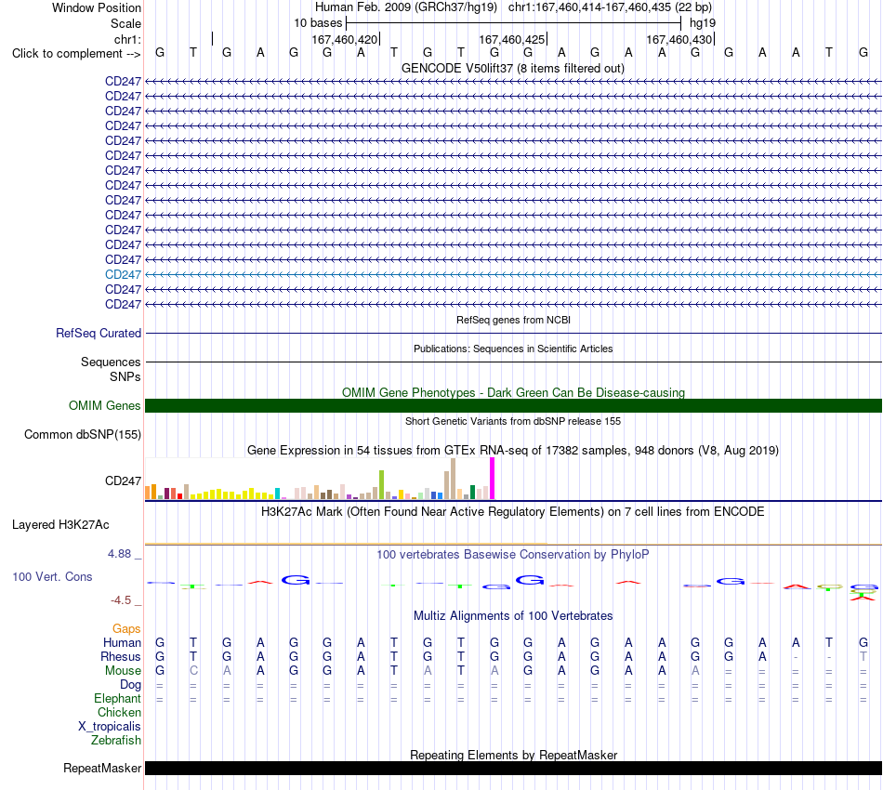Click the PhyloP minimum value -4.5
The image size is (883, 790).
[x=121, y=600]
